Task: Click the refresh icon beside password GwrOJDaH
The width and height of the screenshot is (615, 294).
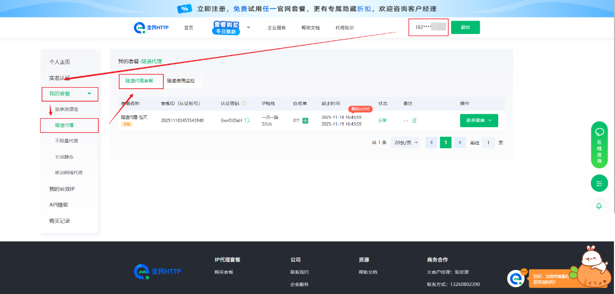Action: (x=247, y=121)
